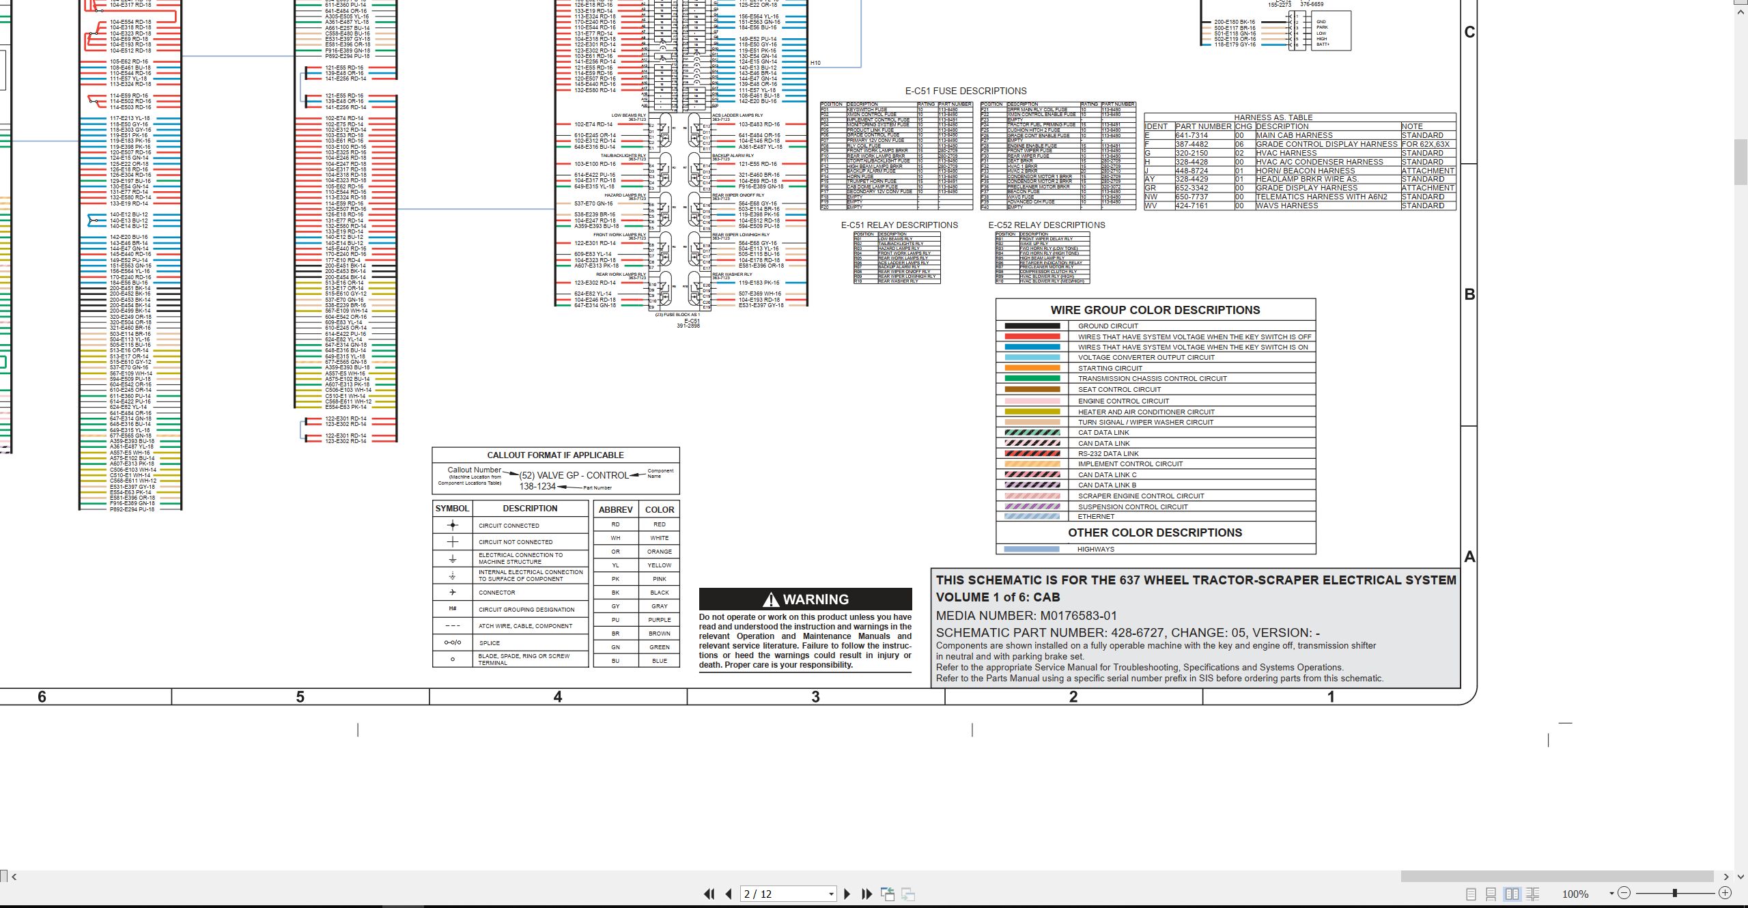Go to the next page

pos(847,894)
